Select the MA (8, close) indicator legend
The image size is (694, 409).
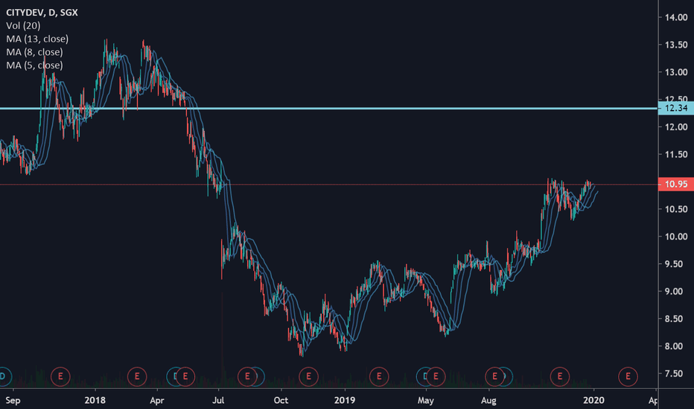coord(34,52)
